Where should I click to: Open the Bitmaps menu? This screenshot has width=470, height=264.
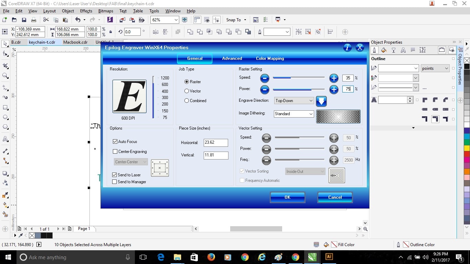tap(106, 11)
